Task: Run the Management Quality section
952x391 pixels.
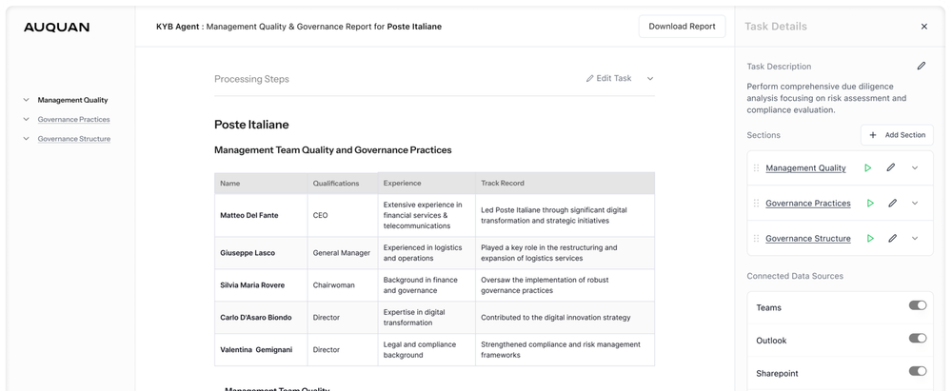Action: [867, 167]
